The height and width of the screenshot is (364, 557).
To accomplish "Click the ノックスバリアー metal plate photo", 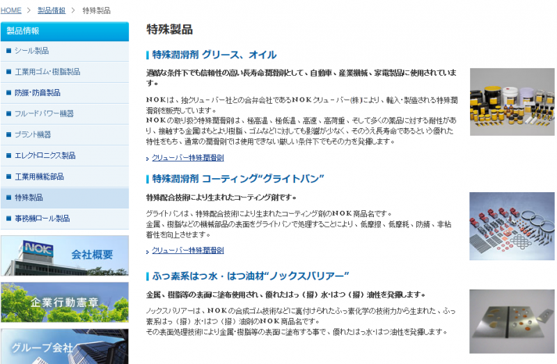I will [x=512, y=322].
